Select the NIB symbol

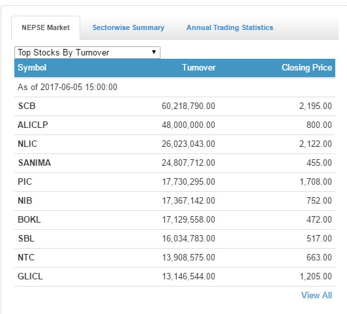tap(25, 200)
